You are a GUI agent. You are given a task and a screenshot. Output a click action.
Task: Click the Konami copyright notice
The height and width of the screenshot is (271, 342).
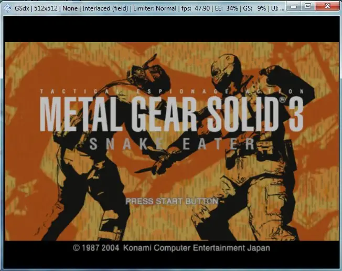[171, 247]
